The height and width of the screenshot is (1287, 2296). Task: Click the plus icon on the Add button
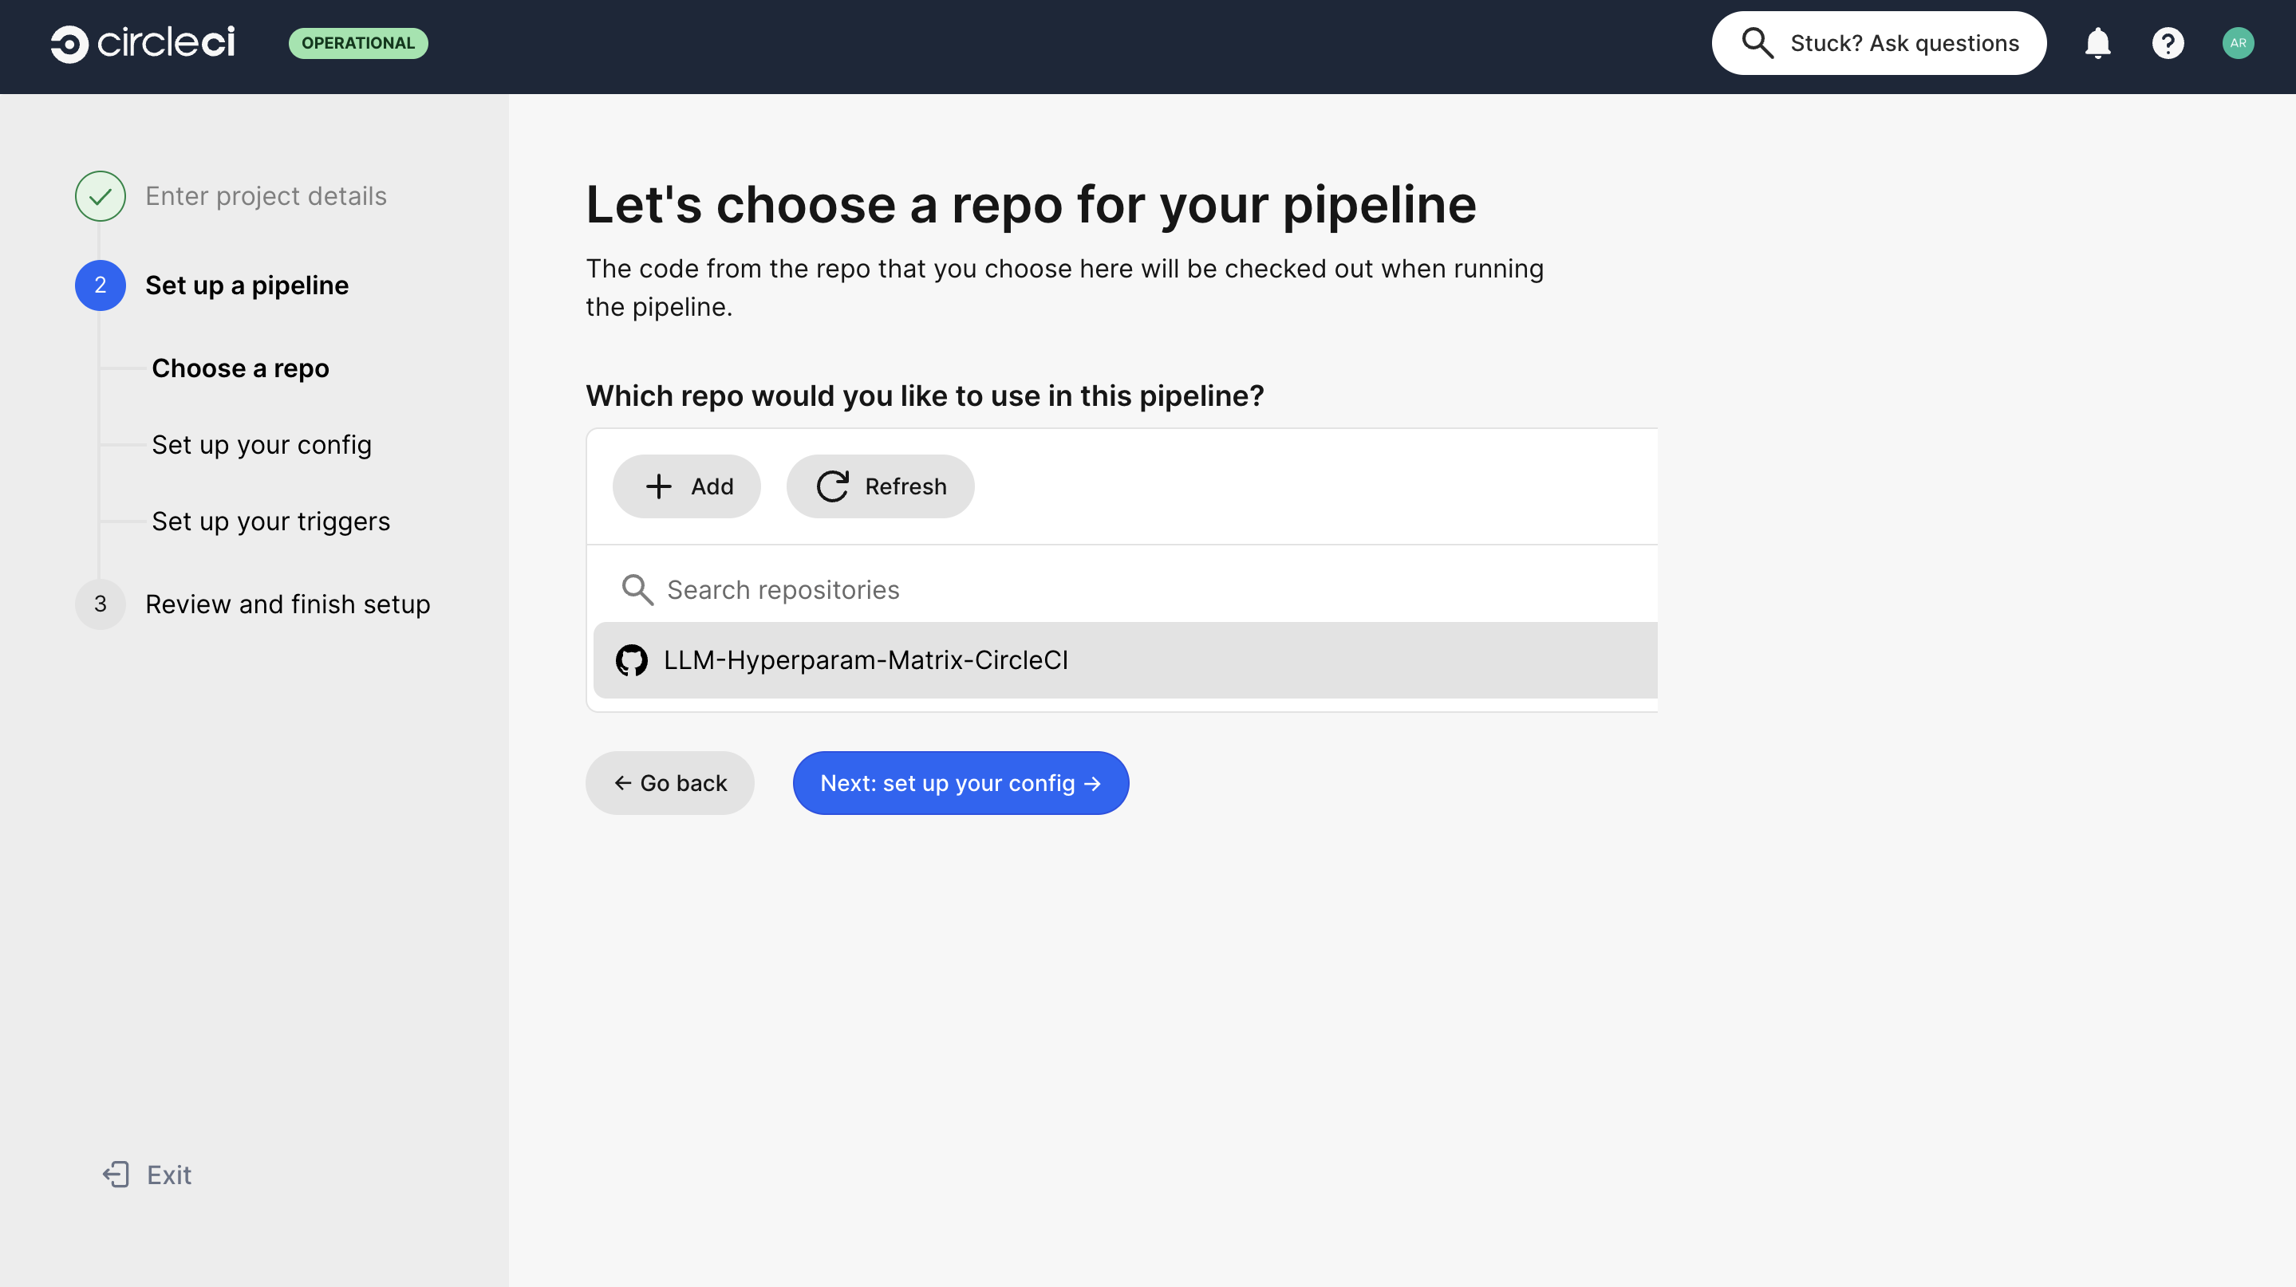pyautogui.click(x=659, y=486)
